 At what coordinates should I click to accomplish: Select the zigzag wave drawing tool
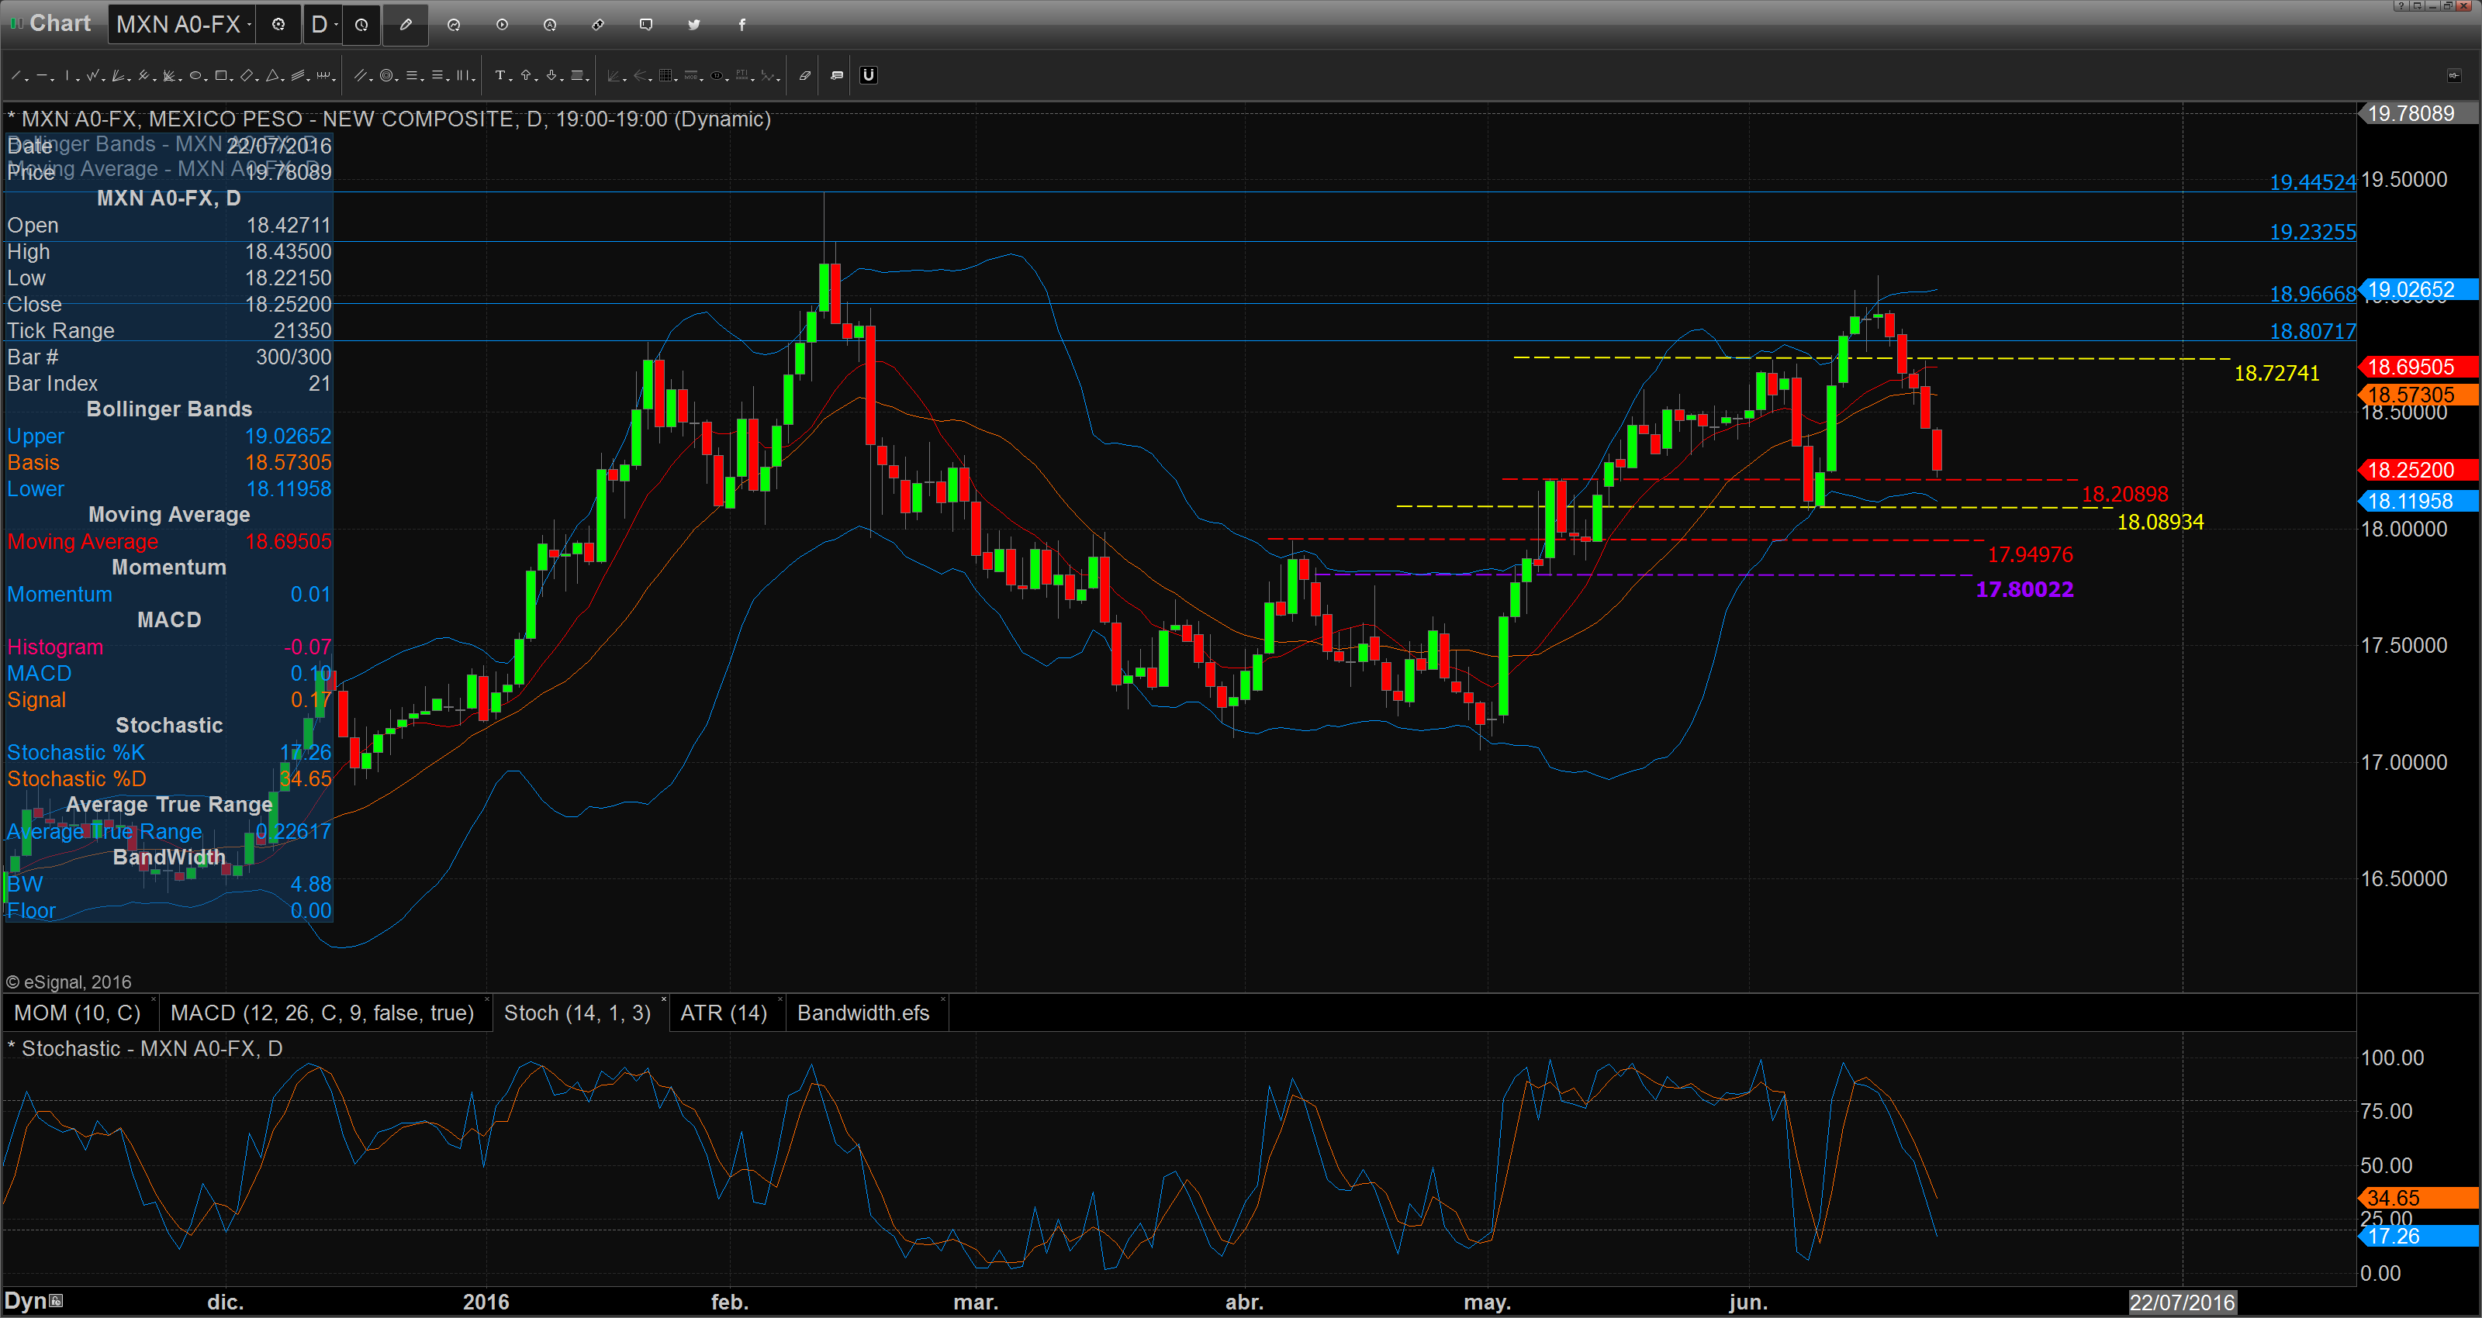92,75
